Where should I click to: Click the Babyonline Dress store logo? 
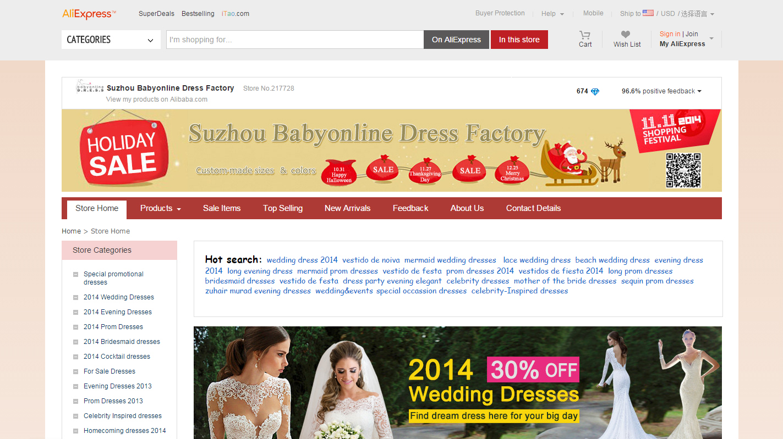(x=90, y=87)
